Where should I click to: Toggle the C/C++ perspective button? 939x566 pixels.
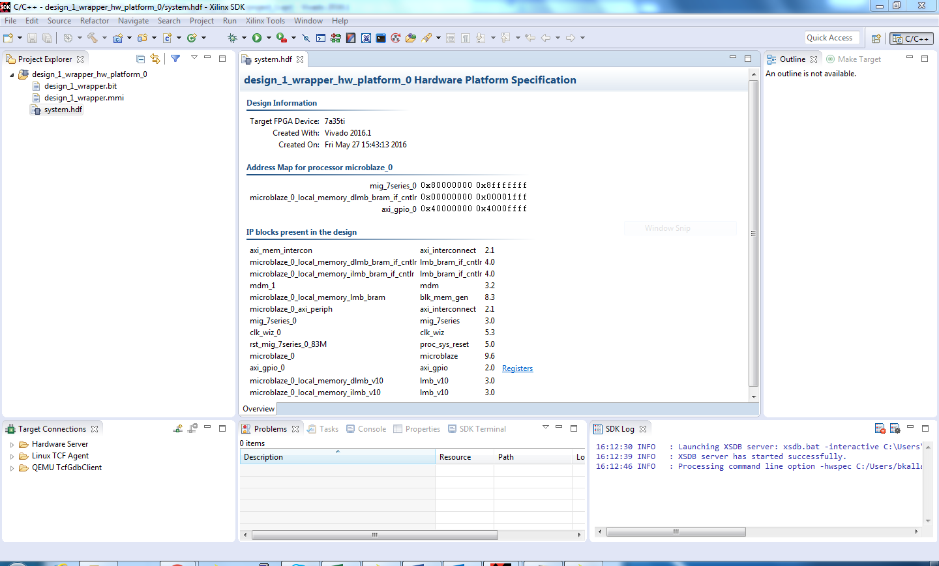pyautogui.click(x=912, y=38)
